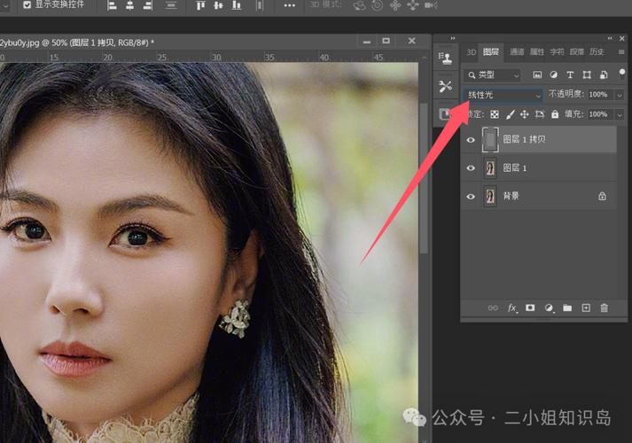This screenshot has width=632, height=443.
Task: Add adjustment layer via half-circle icon
Action: (x=549, y=308)
